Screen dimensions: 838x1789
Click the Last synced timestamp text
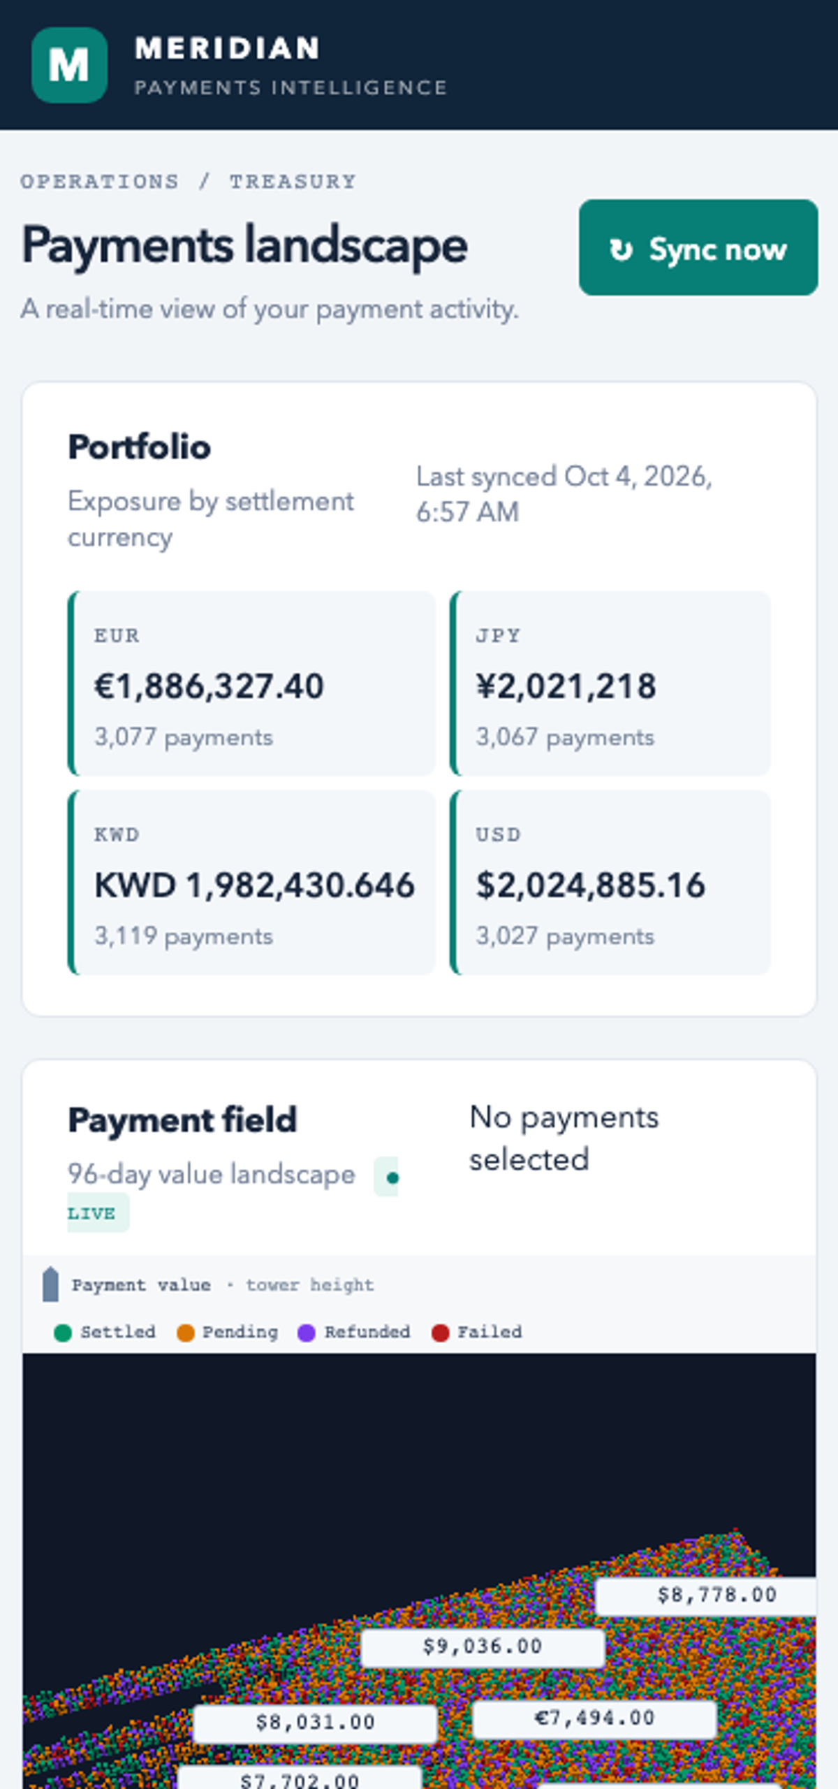click(564, 494)
